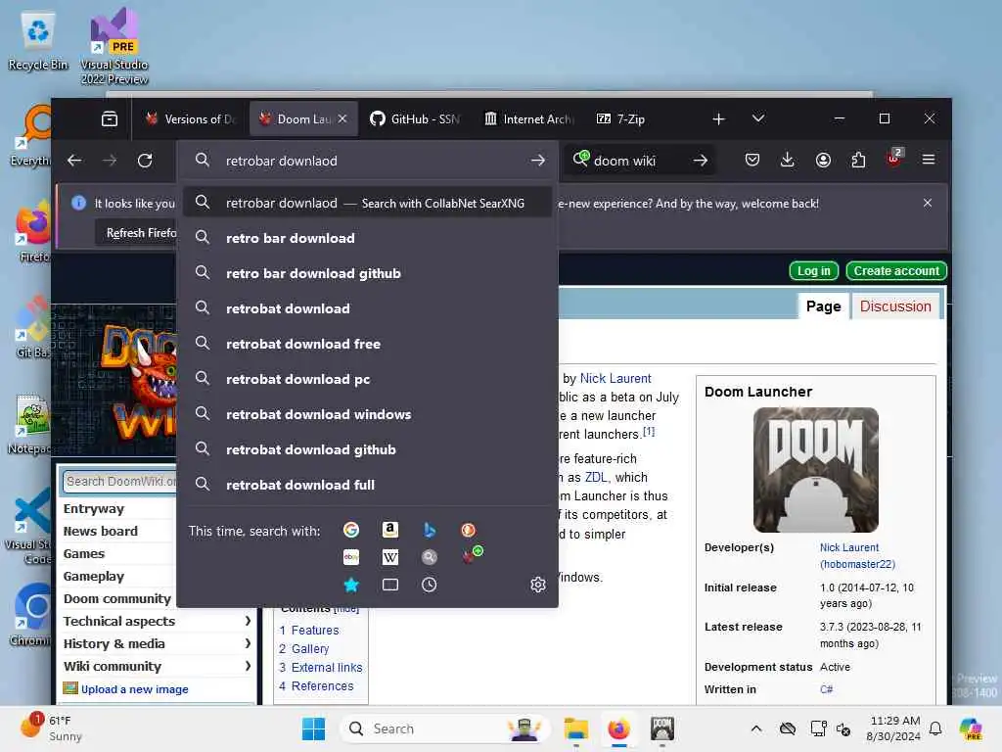Screen dimensions: 1002x752
Task: Open File Explorer from taskbar
Action: coord(575,728)
